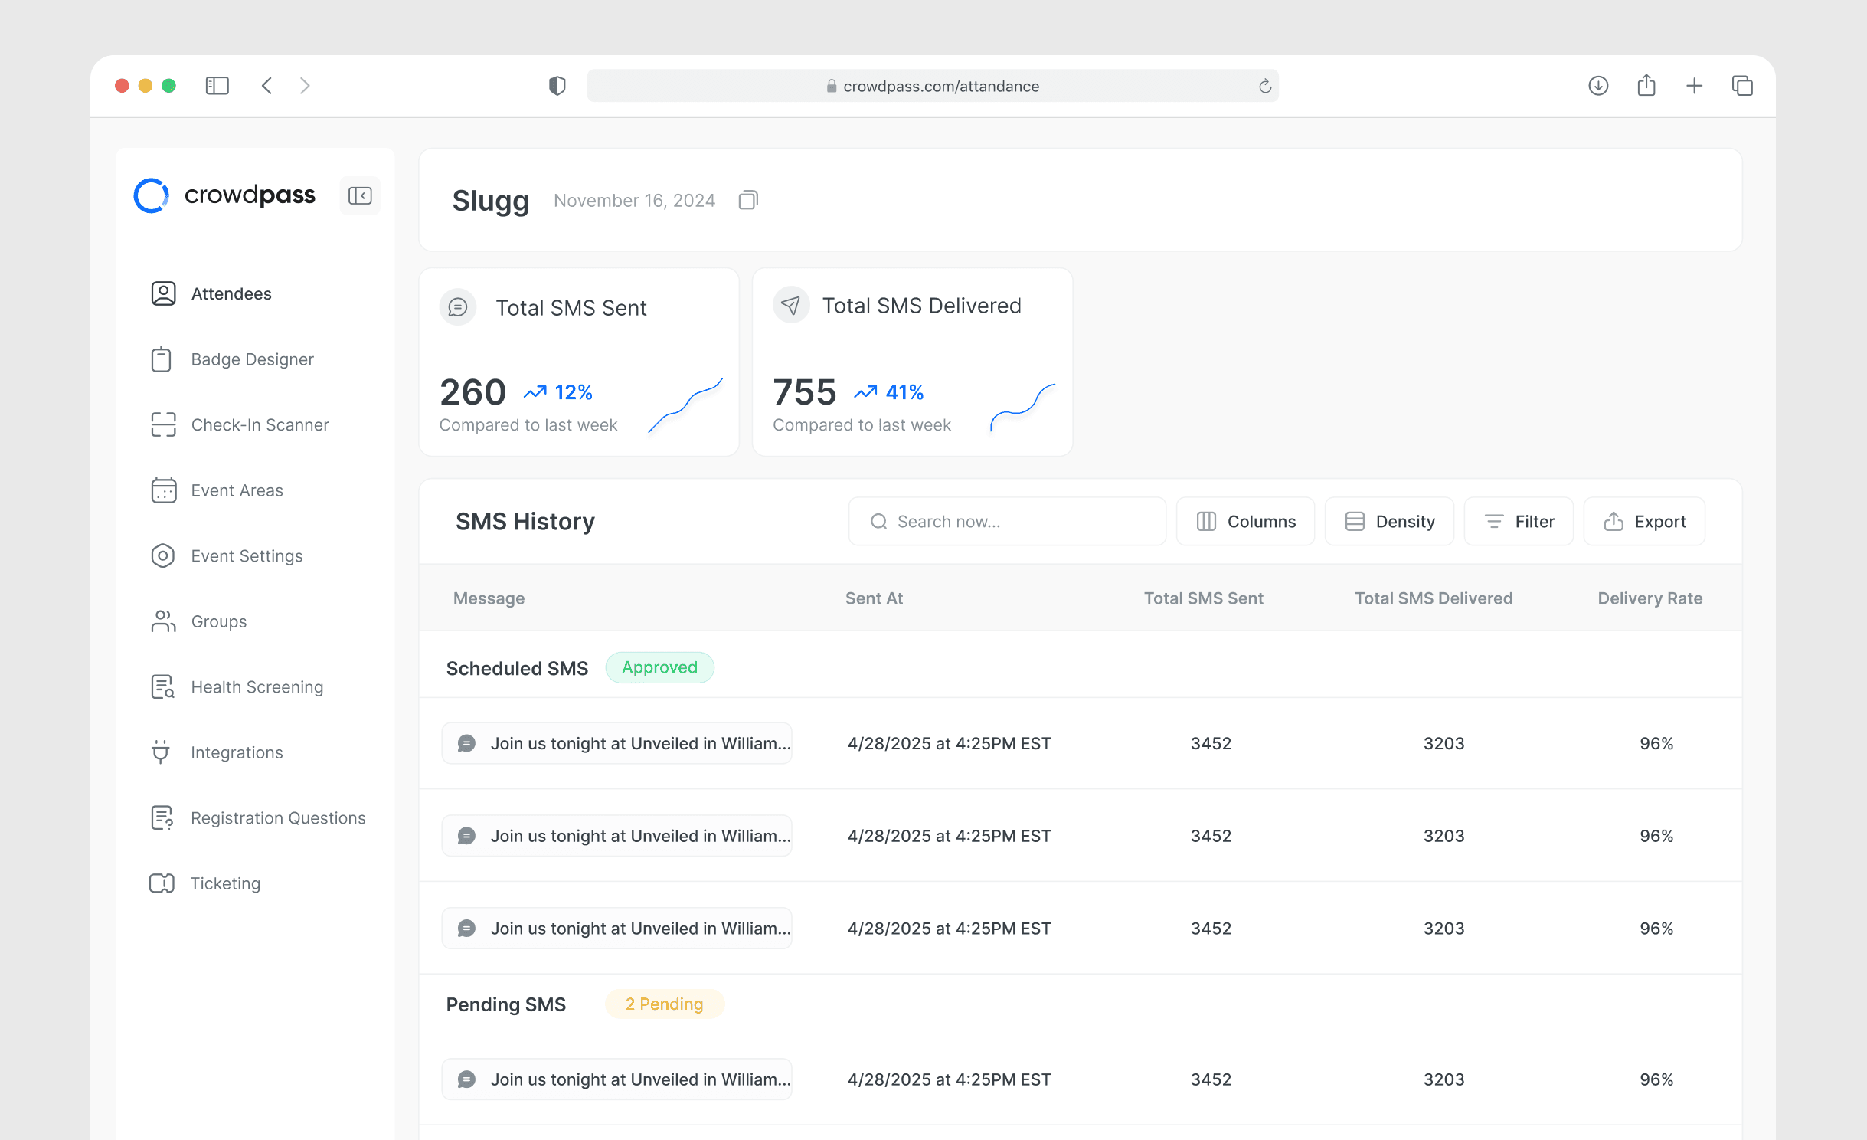Open Badge Designer in sidebar

252,359
